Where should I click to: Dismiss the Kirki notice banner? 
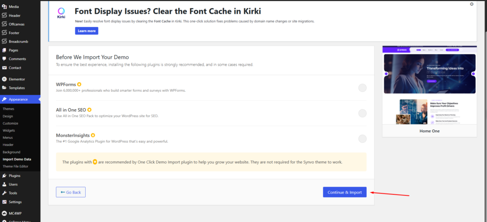coord(471,4)
